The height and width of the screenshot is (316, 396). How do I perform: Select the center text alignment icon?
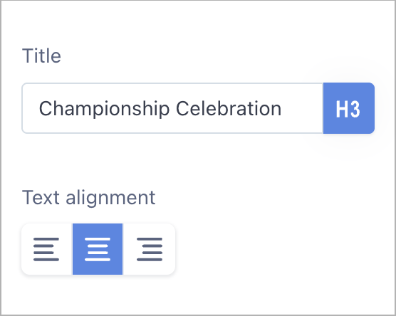coord(98,249)
